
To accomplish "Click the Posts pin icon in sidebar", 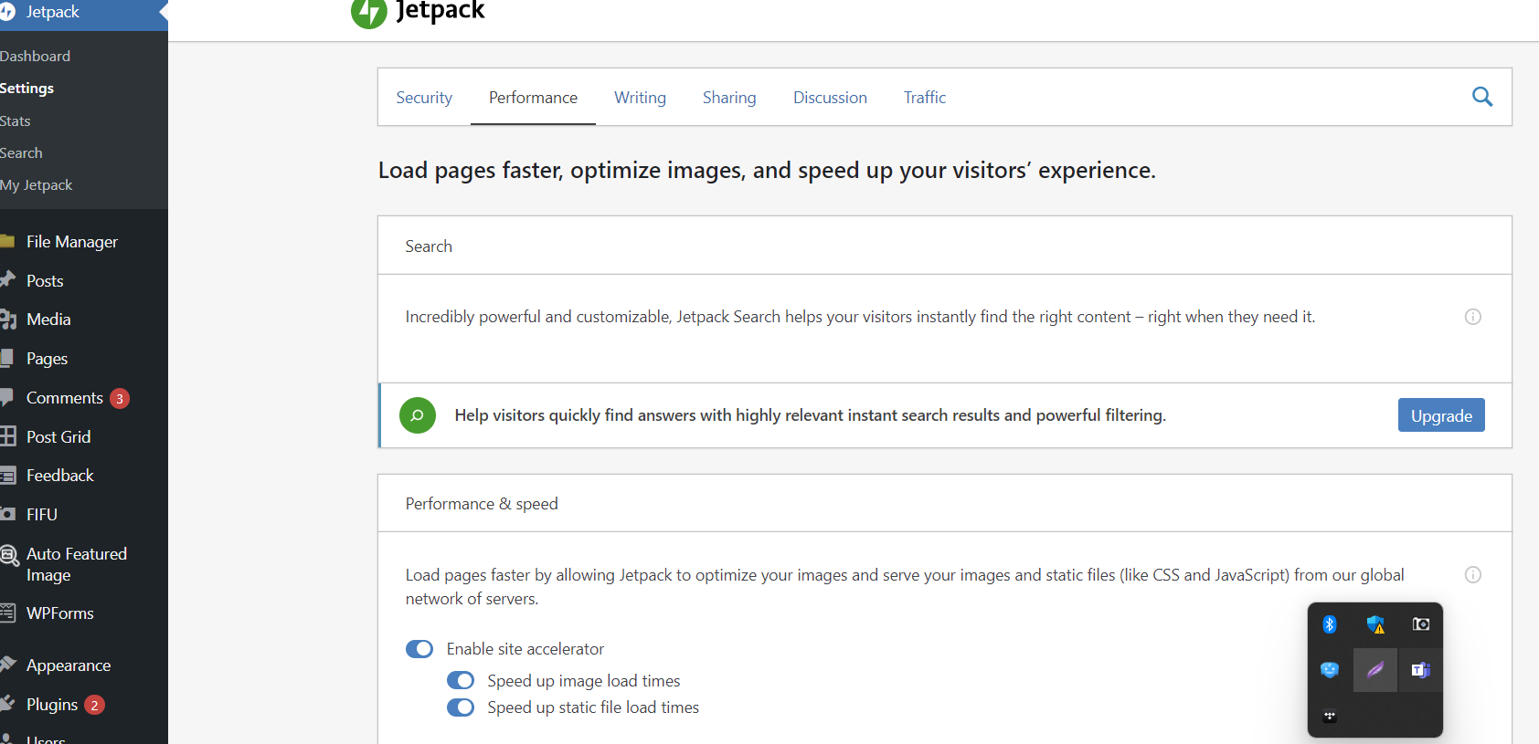I will [x=7, y=279].
